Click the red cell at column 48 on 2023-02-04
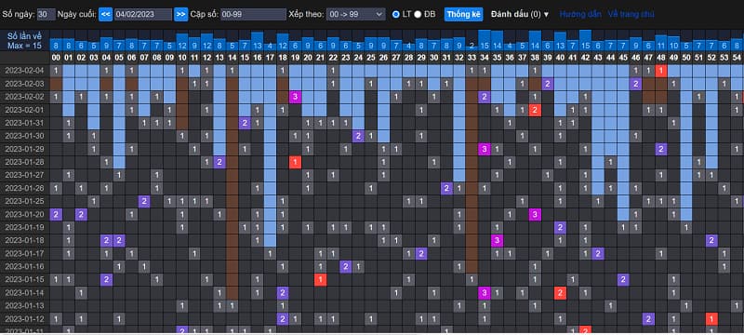The width and height of the screenshot is (744, 335). (661, 71)
